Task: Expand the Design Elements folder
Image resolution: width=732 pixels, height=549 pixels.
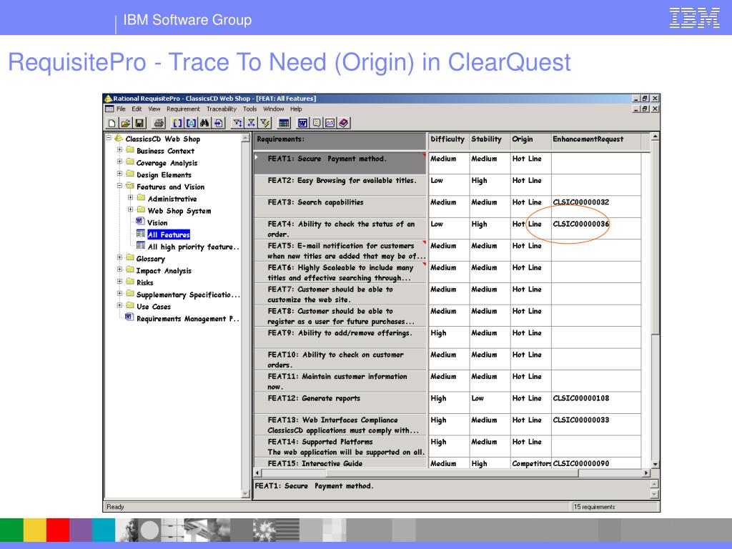Action: pyautogui.click(x=119, y=174)
